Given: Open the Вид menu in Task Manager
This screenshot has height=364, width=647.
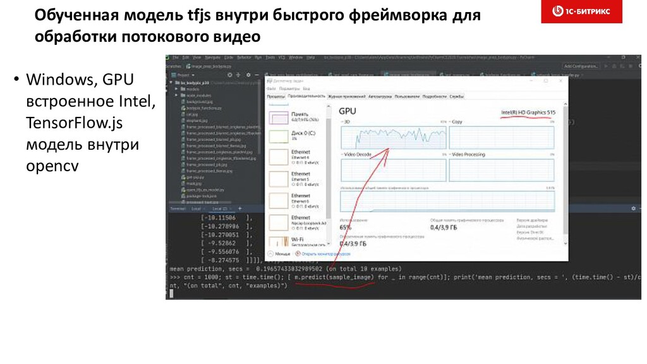Looking at the screenshot, I should coord(306,88).
